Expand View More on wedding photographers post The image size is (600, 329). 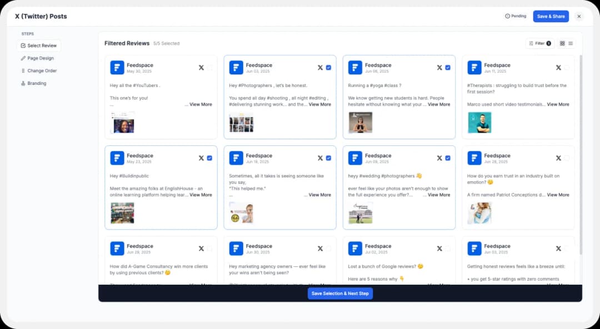click(438, 195)
